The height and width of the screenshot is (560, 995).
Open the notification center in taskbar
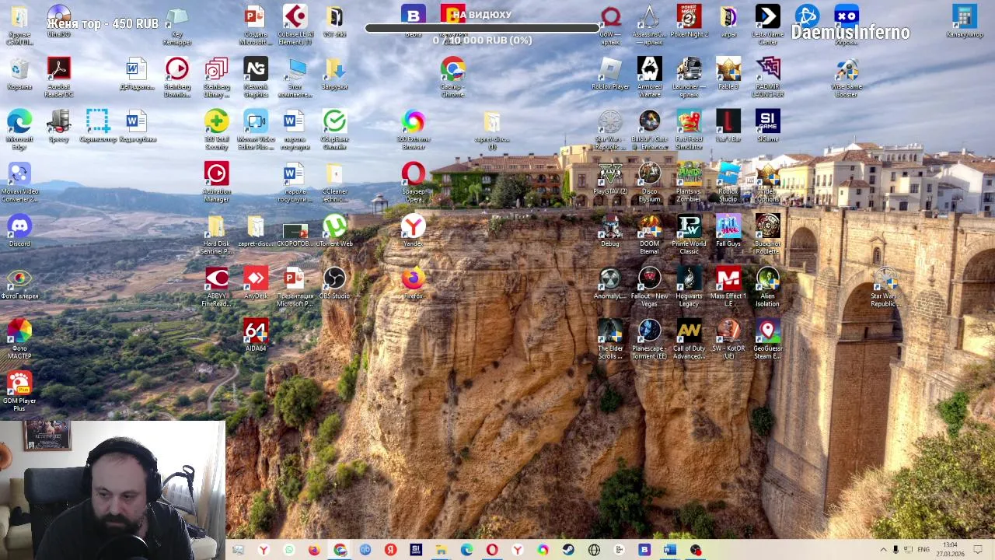click(978, 550)
